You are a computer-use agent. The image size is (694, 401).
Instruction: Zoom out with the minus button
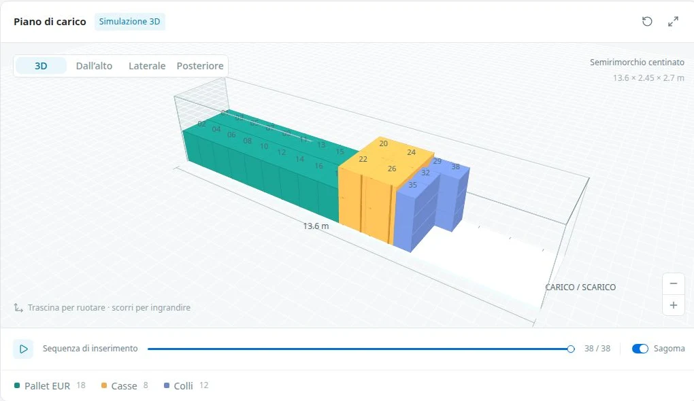(673, 284)
